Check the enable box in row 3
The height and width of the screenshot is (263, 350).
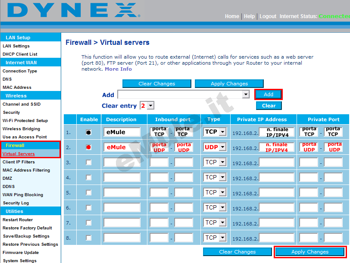[x=88, y=162]
